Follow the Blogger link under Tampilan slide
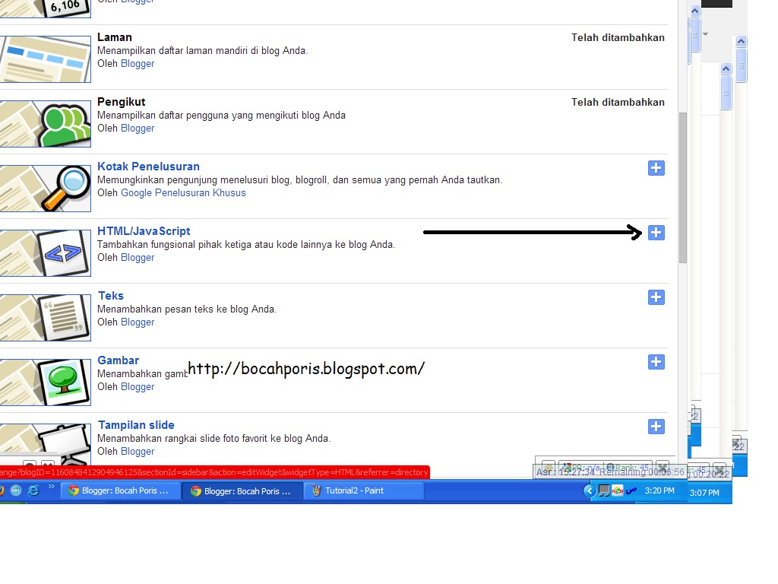Screen dimensions: 778x584 [x=138, y=451]
